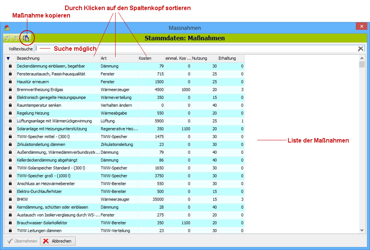Sort by the Nutzung column header
Screen dimensions: 370x250
click(204, 58)
